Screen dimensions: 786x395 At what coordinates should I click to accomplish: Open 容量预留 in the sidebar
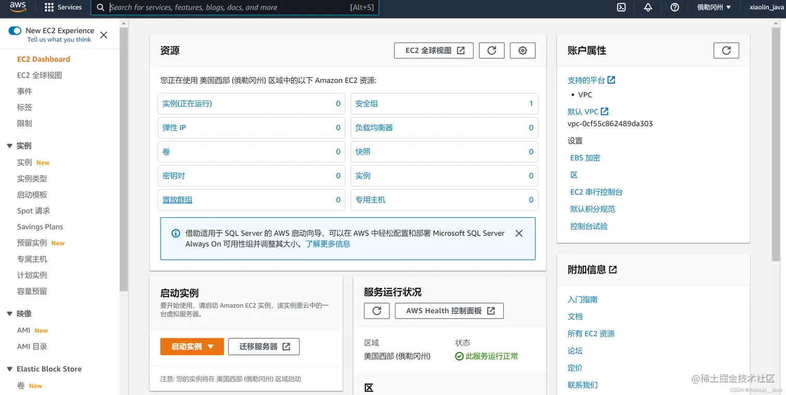tap(32, 292)
